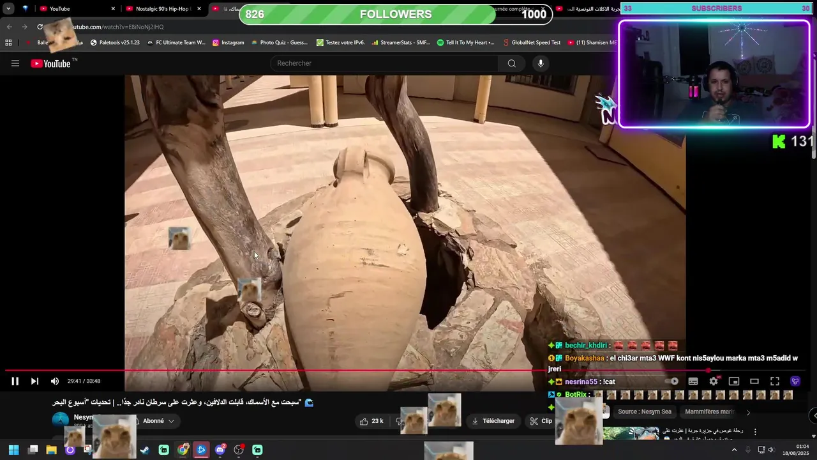This screenshot has width=817, height=460.
Task: Click chat username nesrina55
Action: click(581, 382)
